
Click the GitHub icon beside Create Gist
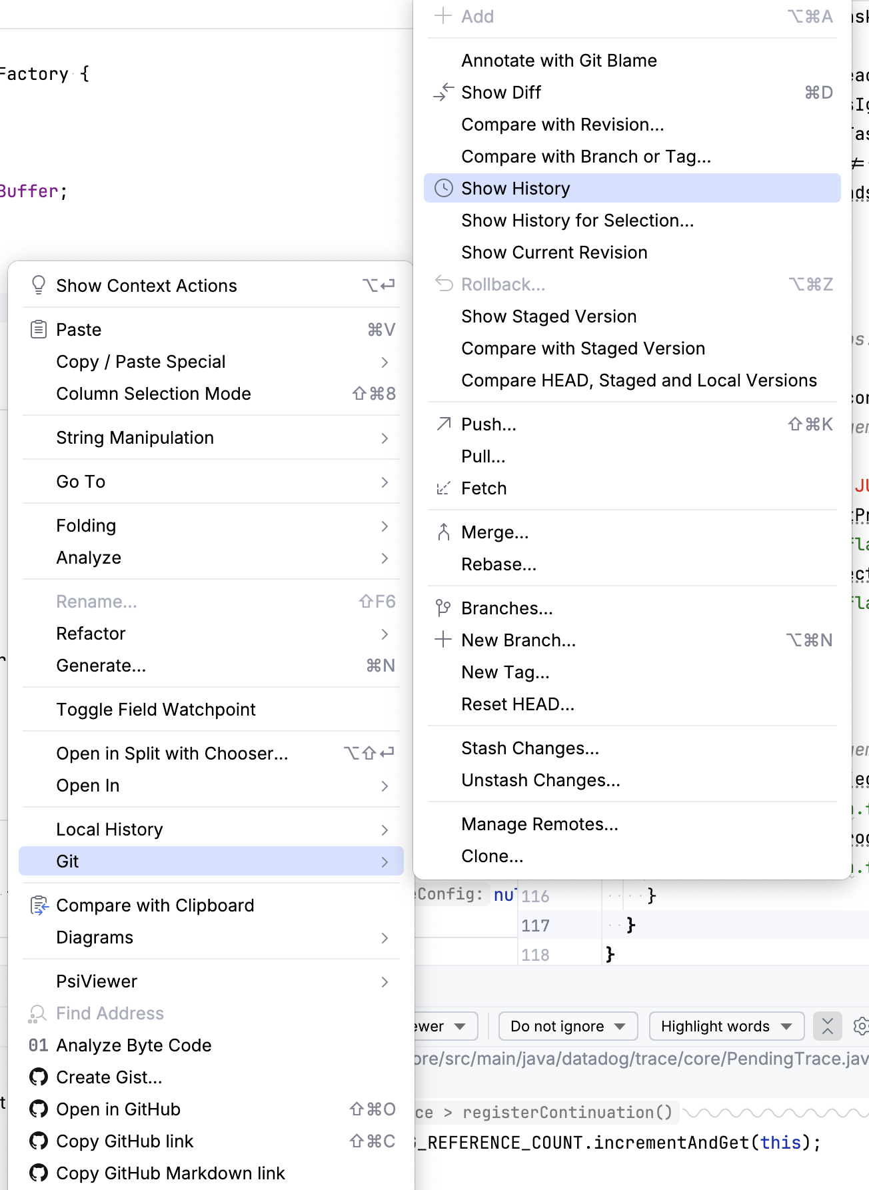pos(39,1077)
